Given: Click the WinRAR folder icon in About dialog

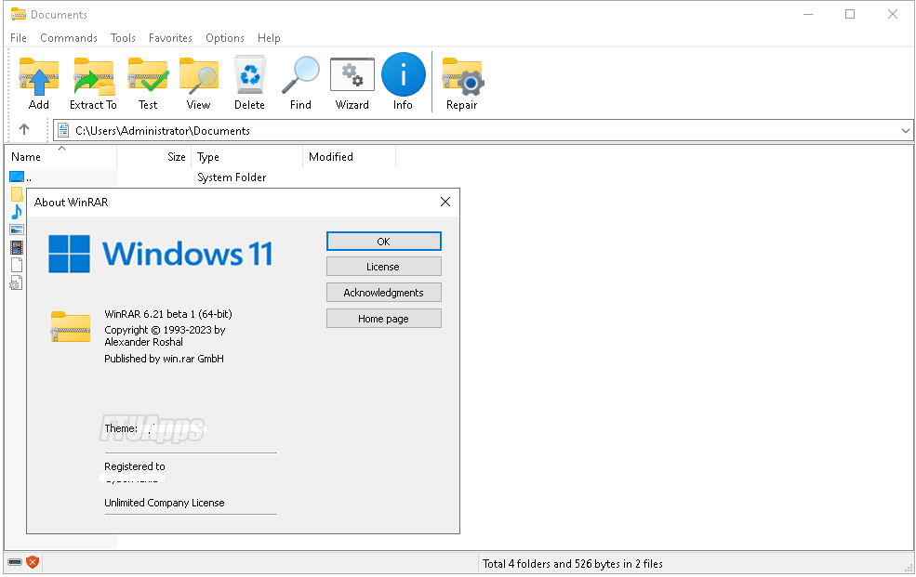Looking at the screenshot, I should (71, 327).
